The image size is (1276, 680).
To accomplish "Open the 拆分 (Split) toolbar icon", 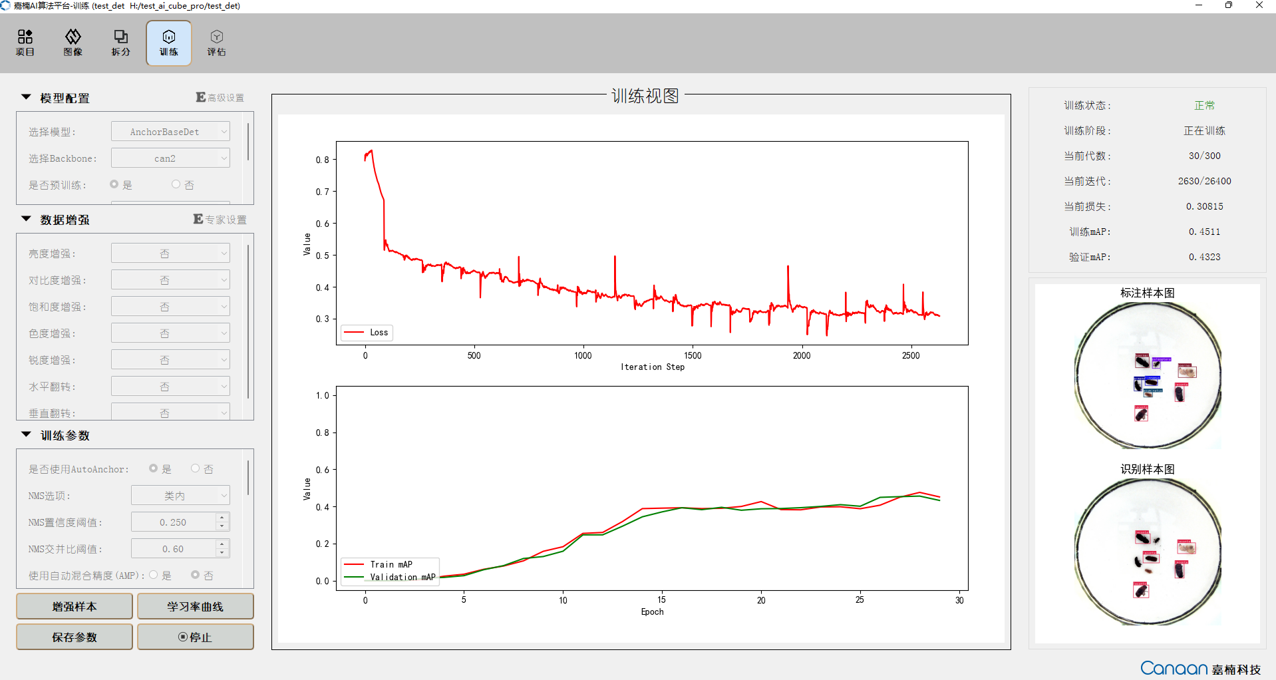I will pyautogui.click(x=121, y=43).
